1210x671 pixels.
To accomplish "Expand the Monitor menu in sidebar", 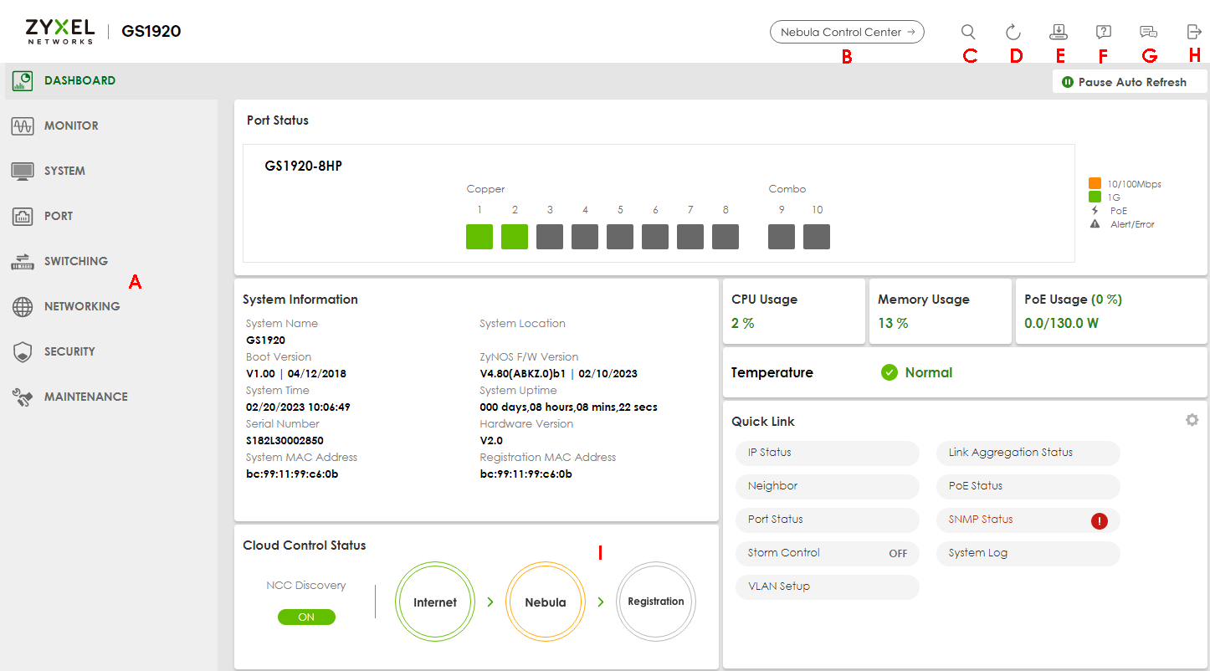I will pos(71,125).
